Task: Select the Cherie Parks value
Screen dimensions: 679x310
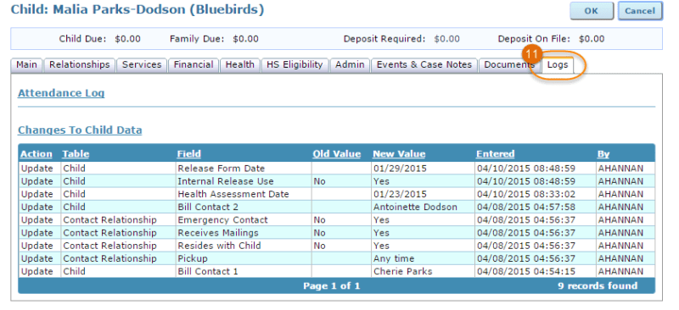Action: 402,272
